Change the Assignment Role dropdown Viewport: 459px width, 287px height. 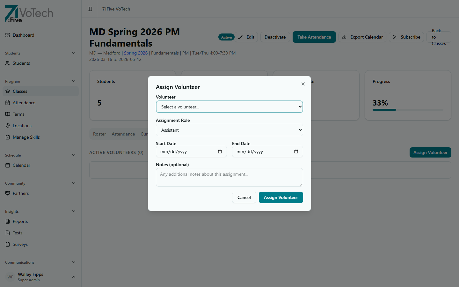229,130
